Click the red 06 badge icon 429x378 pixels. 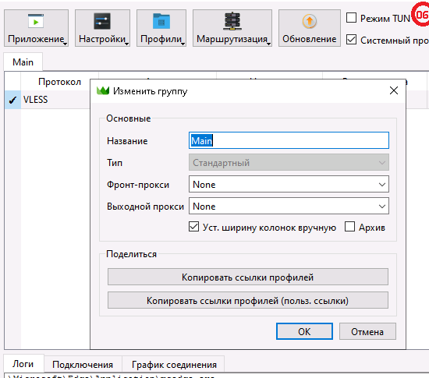pos(421,14)
